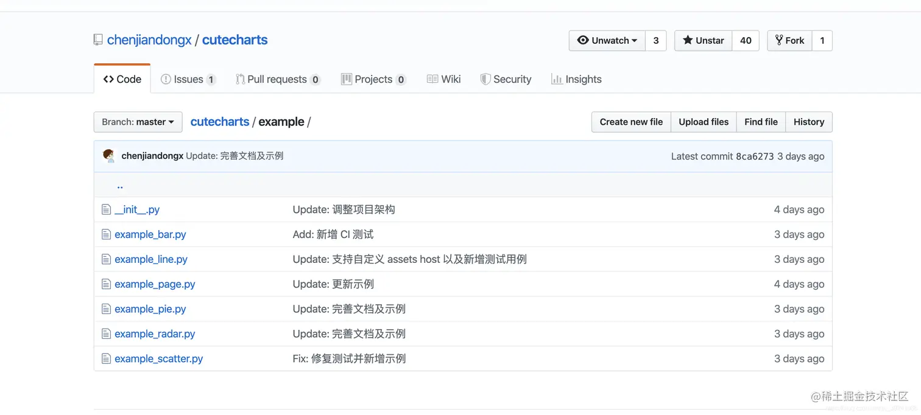Go to the Projects tab
Image resolution: width=921 pixels, height=415 pixels.
coord(373,79)
